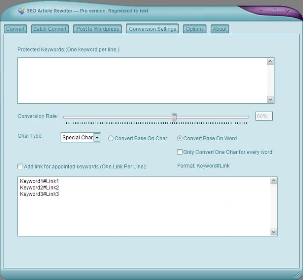The height and width of the screenshot is (280, 303).
Task: Minimize the SEO Article Rewriter window
Action: [261, 11]
